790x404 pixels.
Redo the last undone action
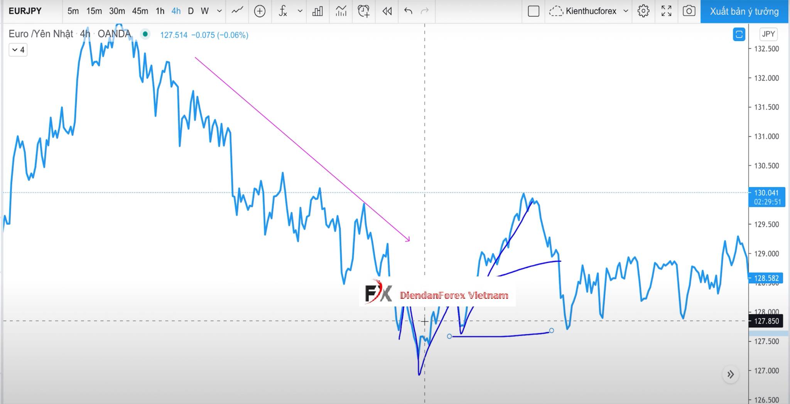(x=425, y=11)
